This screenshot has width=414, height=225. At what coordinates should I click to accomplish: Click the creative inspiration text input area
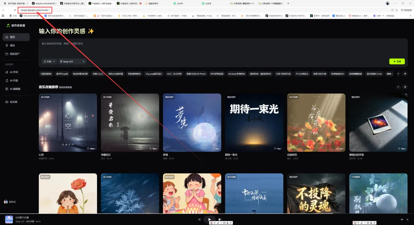223,49
